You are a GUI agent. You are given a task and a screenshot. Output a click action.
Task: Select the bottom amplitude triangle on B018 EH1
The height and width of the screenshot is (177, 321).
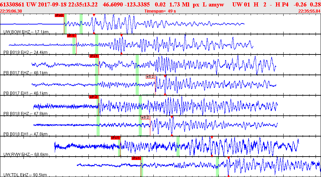tap(172, 135)
